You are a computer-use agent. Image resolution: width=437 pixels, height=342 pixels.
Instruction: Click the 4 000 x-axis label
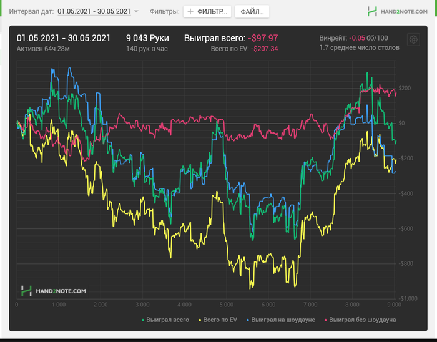[185, 305]
